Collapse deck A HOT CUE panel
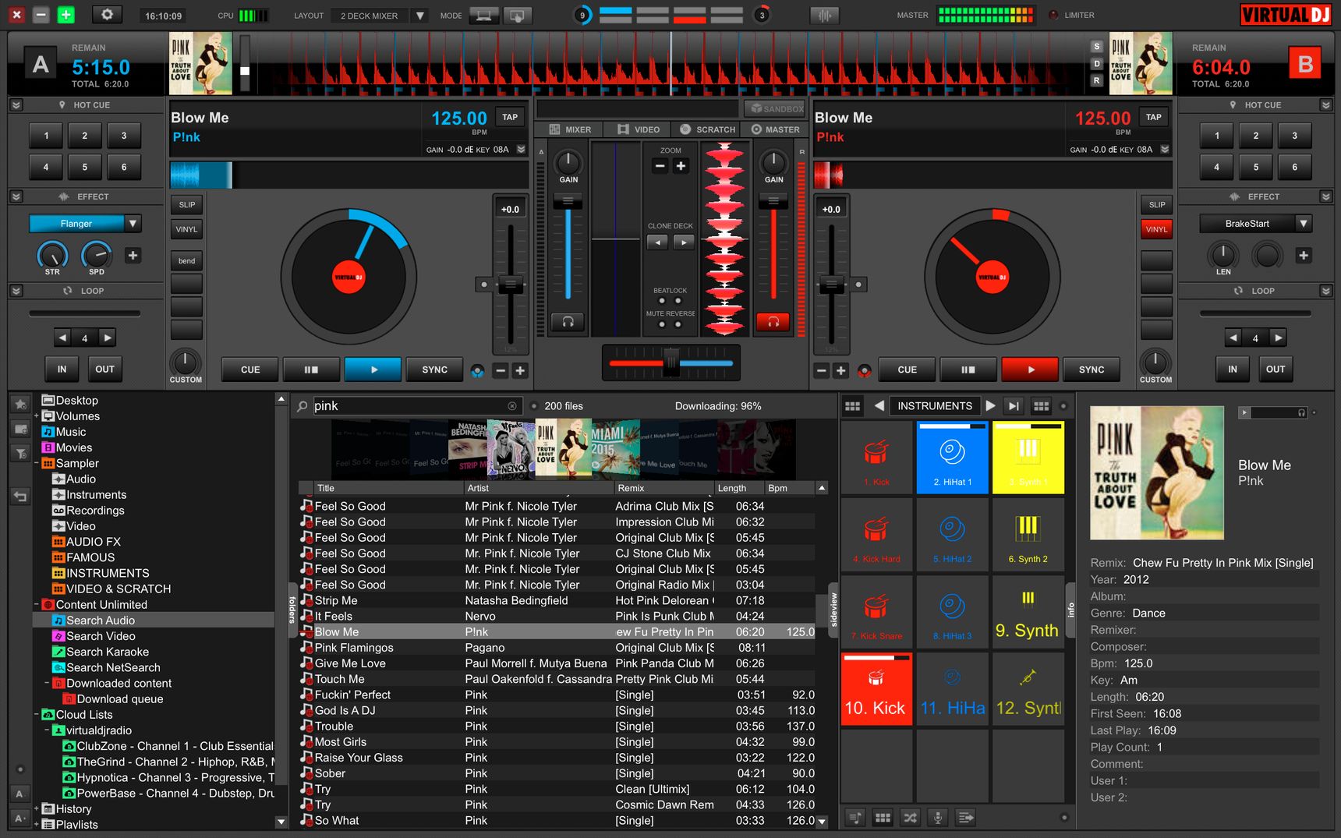The image size is (1341, 838). click(16, 104)
